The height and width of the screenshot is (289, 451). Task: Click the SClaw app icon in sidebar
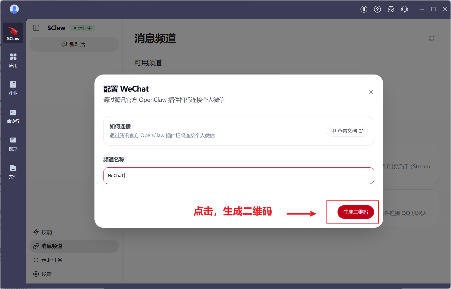click(x=13, y=33)
